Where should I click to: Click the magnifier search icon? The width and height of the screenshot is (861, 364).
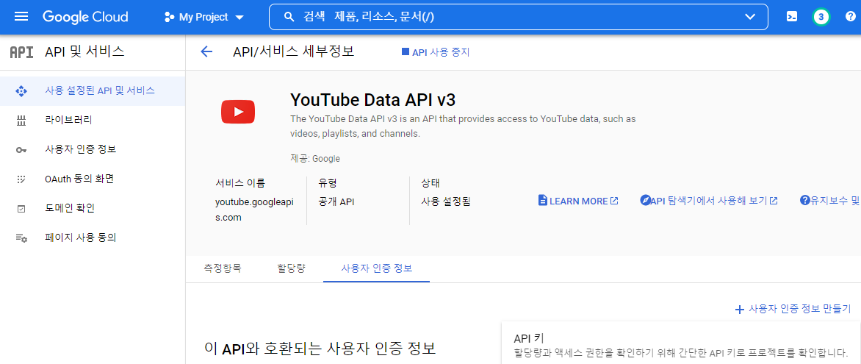click(289, 17)
